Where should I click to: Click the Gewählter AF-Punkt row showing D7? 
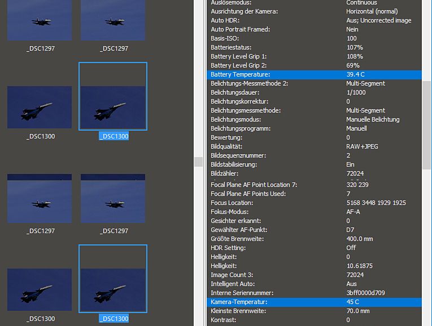tap(314, 230)
